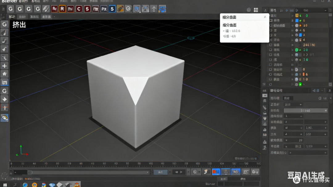
Task: Click the white circle icon in top toolbar
Action: (128, 9)
